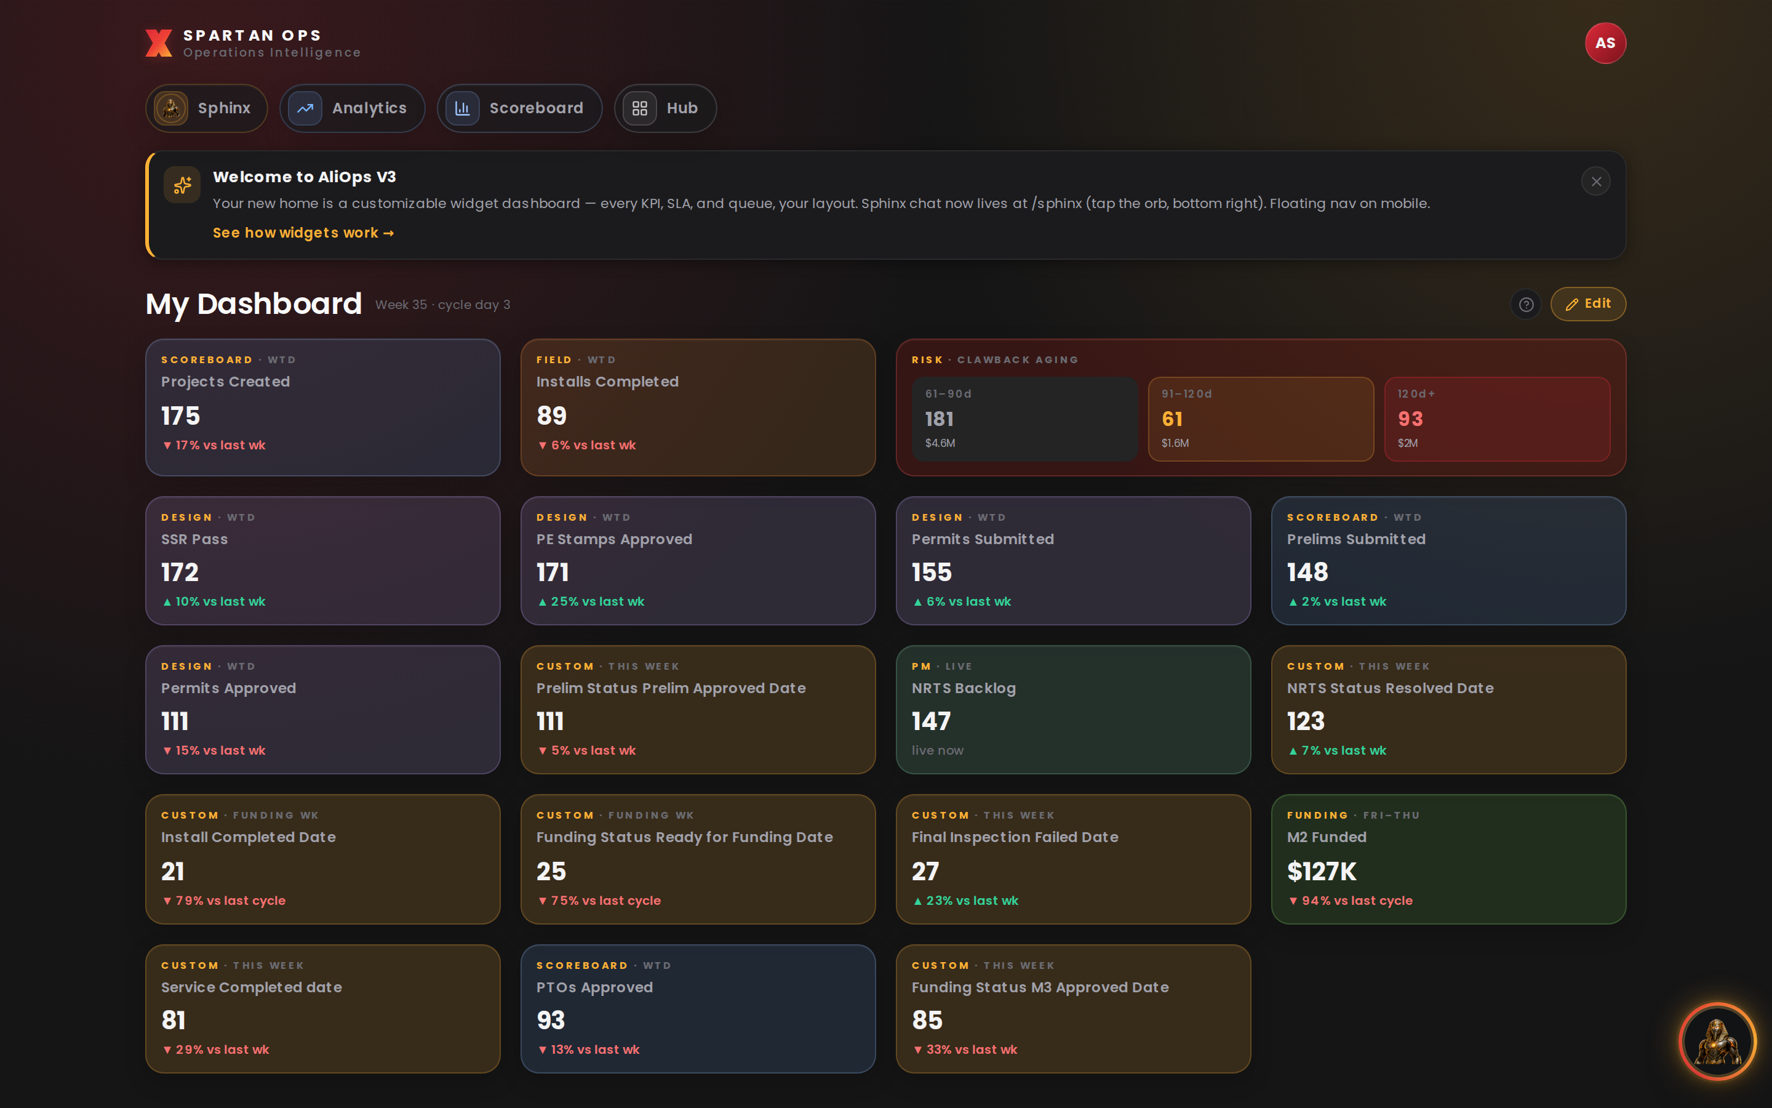Select the 61–90d clawback aging tile
Image resolution: width=1772 pixels, height=1108 pixels.
1024,419
